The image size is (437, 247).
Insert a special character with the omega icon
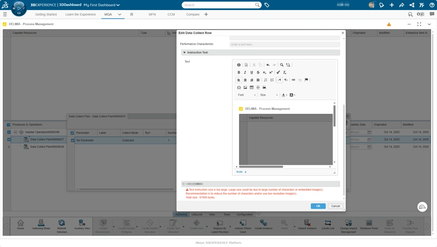[239, 87]
